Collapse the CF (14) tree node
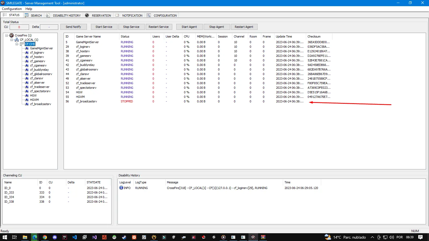This screenshot has width=429, height=241. 17,44
